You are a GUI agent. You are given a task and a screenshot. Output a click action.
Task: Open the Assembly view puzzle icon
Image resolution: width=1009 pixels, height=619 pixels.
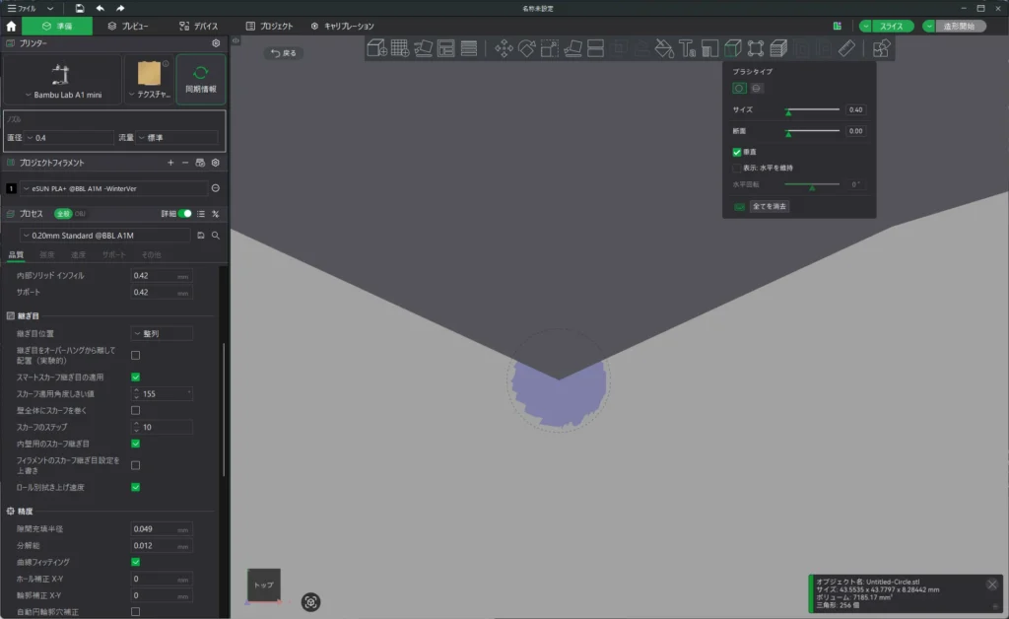pyautogui.click(x=881, y=47)
